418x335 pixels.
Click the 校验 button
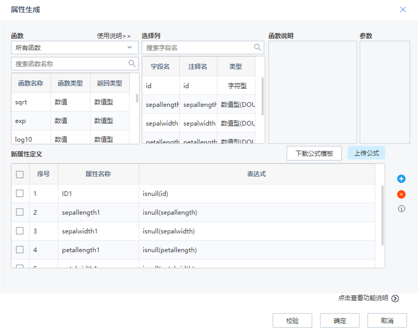293,320
